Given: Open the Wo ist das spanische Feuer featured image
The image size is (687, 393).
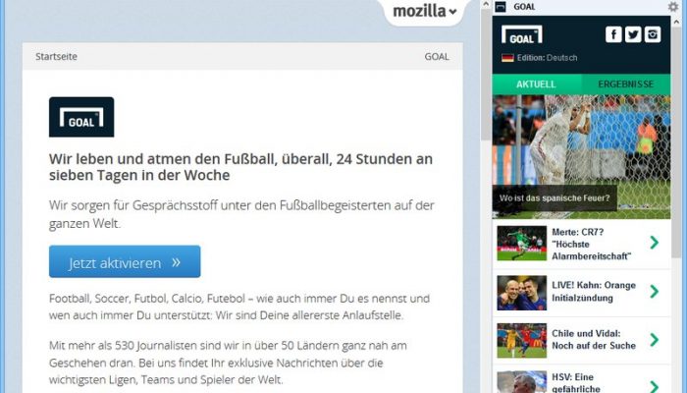Looking at the screenshot, I should (581, 156).
